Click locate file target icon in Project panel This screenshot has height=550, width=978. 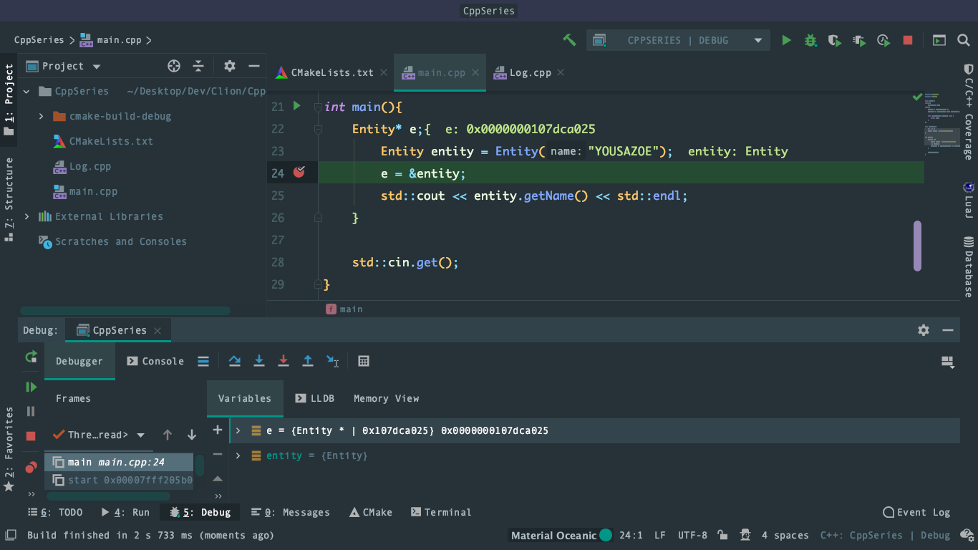(x=174, y=66)
